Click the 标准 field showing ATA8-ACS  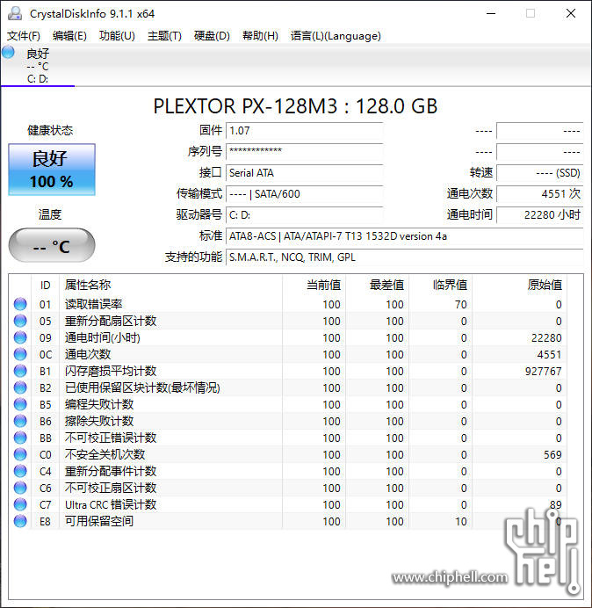click(404, 235)
